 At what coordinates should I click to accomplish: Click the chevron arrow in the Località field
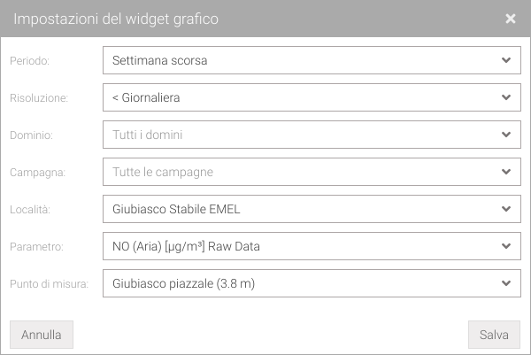click(505, 209)
